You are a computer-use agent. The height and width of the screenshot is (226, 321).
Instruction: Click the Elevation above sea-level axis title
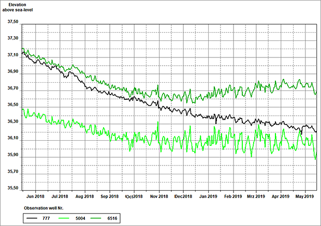pos(18,7)
